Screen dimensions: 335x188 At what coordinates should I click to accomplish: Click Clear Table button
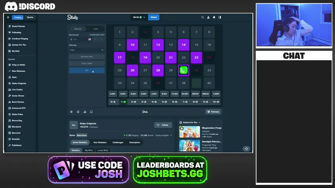coord(87,63)
